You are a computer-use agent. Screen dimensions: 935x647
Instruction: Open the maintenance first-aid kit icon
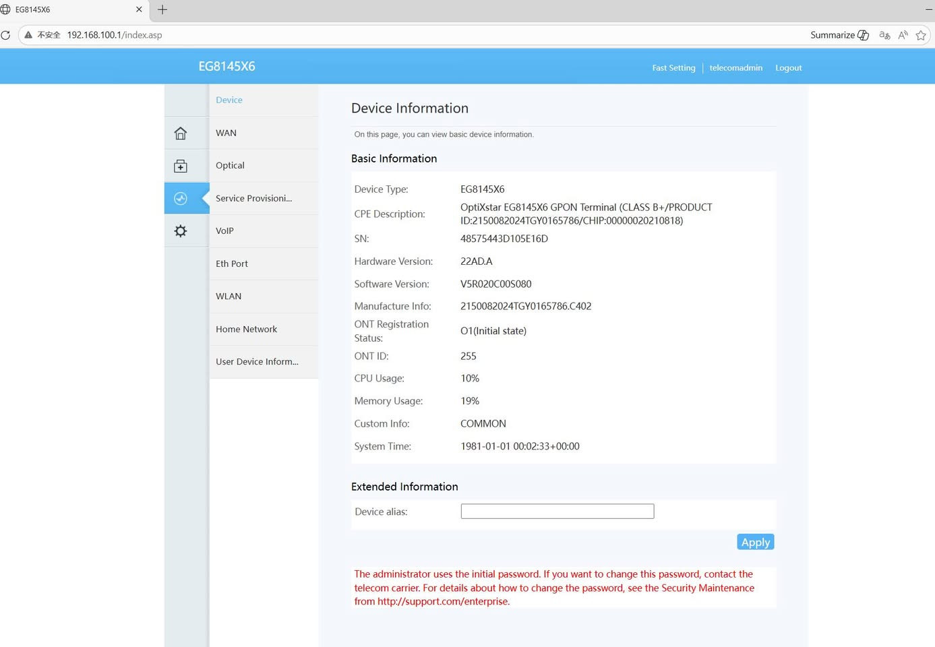click(x=180, y=166)
